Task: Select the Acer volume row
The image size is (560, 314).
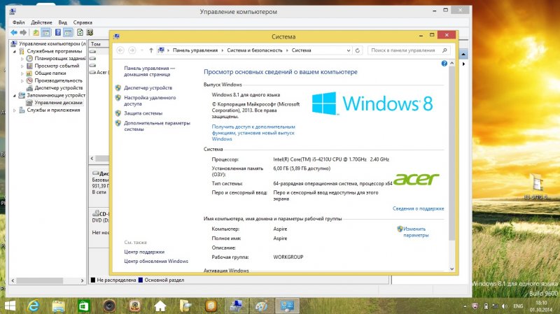Action: click(x=99, y=72)
